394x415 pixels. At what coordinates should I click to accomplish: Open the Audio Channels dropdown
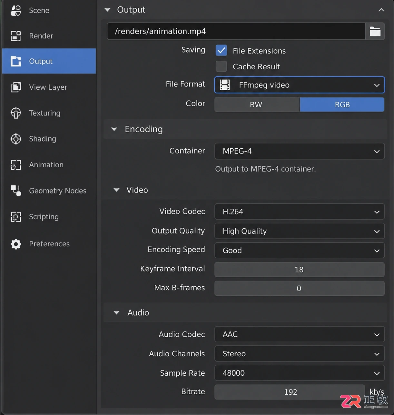pyautogui.click(x=300, y=354)
